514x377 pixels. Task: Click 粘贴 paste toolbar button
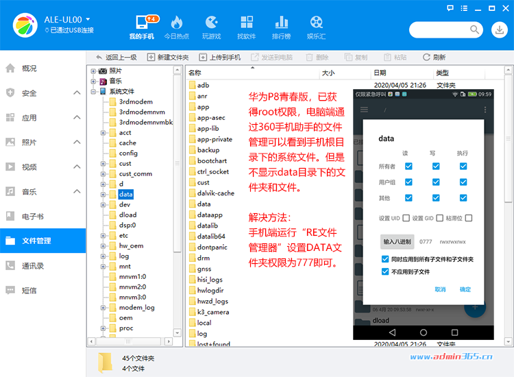(395, 58)
